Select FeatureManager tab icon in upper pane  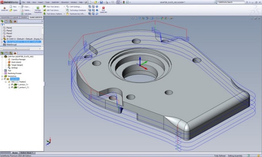tap(2, 21)
